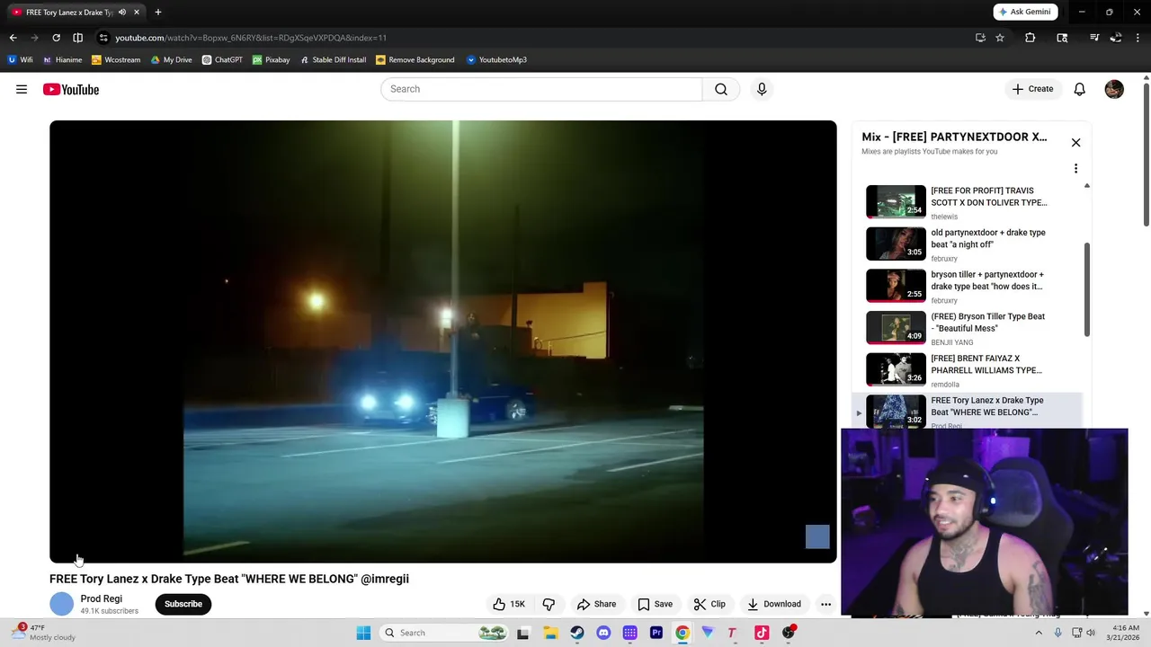This screenshot has height=647, width=1151.
Task: Create a Clip of the video
Action: tap(709, 604)
